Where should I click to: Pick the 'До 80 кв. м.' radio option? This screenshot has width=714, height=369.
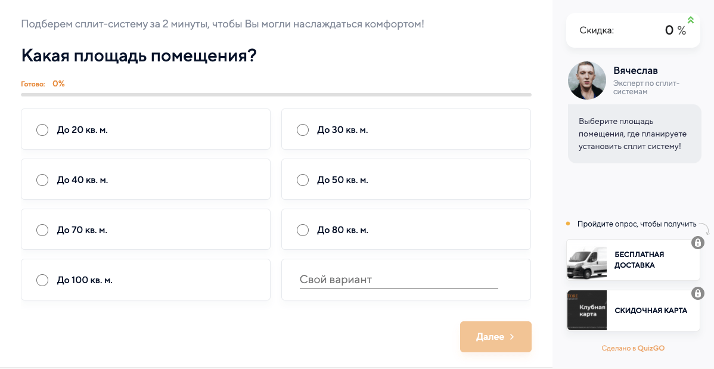[303, 230]
